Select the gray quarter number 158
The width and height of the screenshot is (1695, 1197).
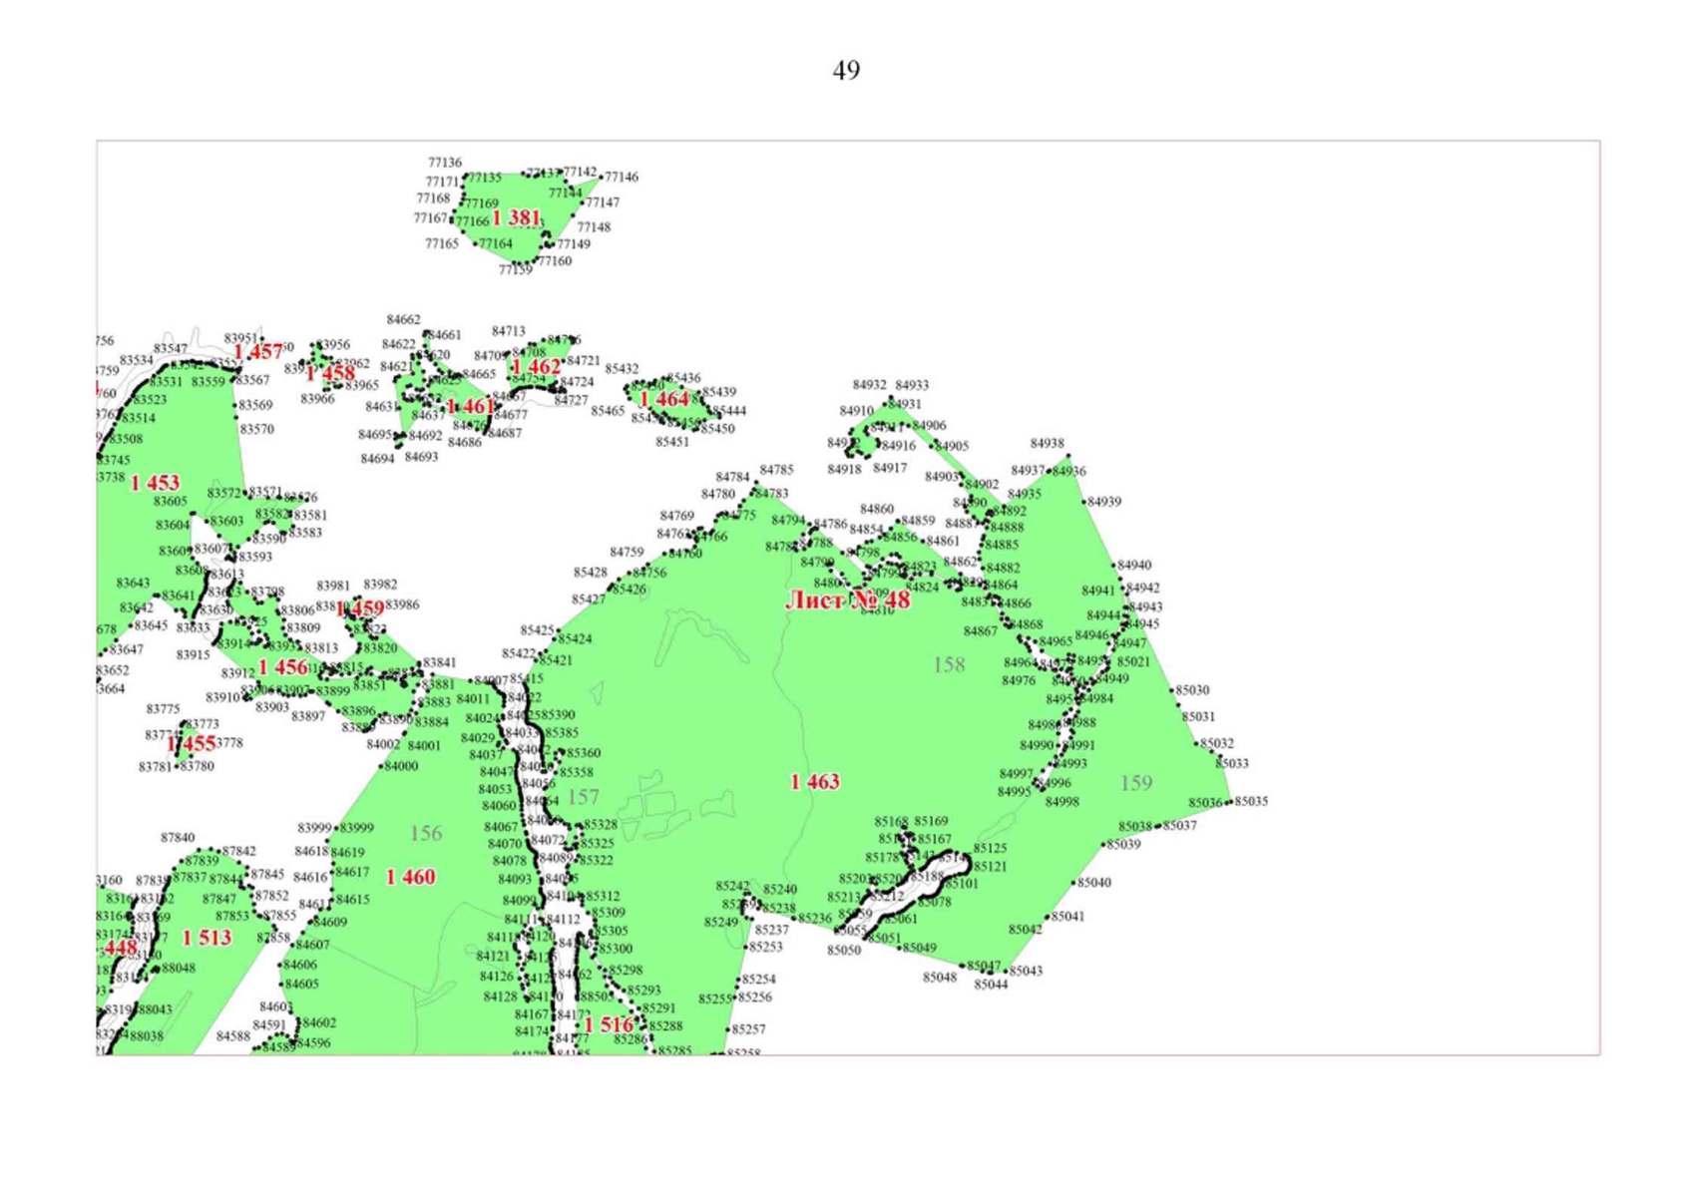tap(949, 664)
